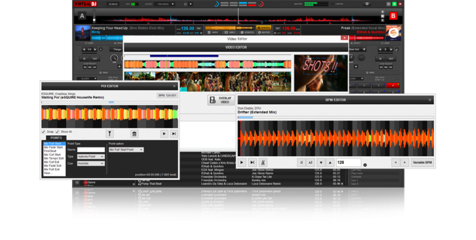Select Mix 'Tempo' Exit in points list
The height and width of the screenshot is (240, 476).
tap(54, 158)
